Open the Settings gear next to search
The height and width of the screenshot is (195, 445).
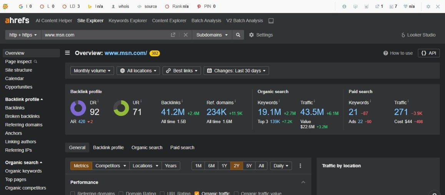261,35
